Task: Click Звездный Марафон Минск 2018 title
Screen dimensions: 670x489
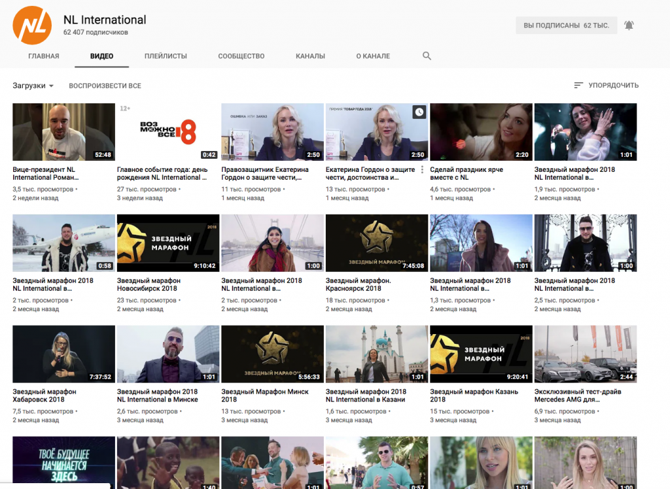Action: [x=265, y=396]
